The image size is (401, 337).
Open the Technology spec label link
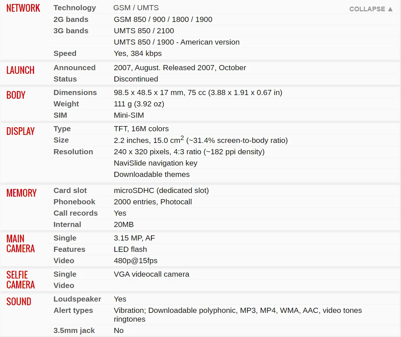click(75, 8)
